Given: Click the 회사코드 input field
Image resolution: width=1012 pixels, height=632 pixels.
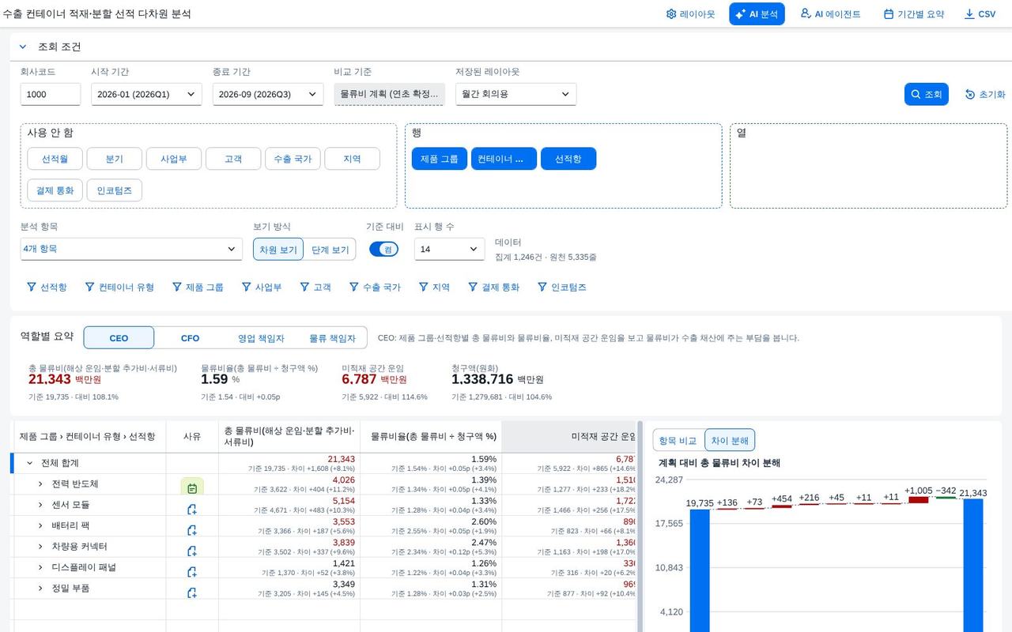Looking at the screenshot, I should coord(51,94).
